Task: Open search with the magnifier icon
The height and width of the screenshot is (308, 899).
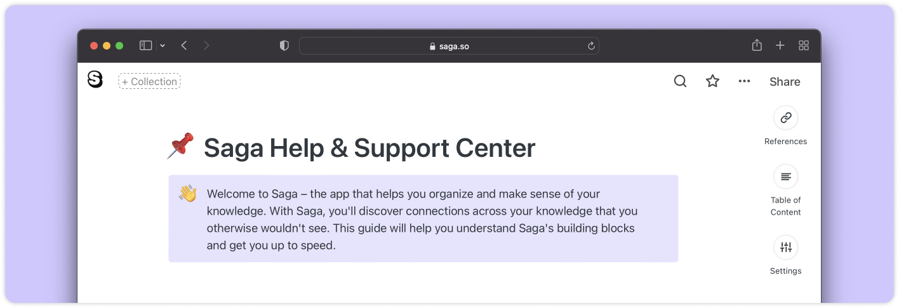Action: pos(680,81)
